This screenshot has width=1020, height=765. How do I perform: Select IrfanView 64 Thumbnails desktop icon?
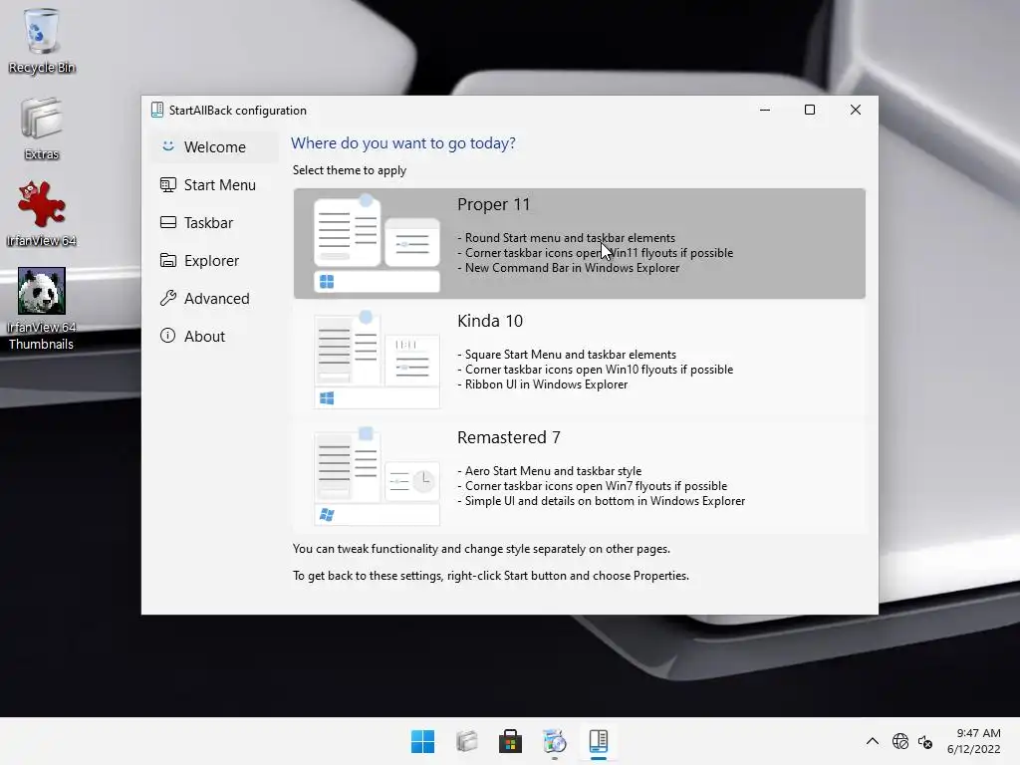pos(42,309)
